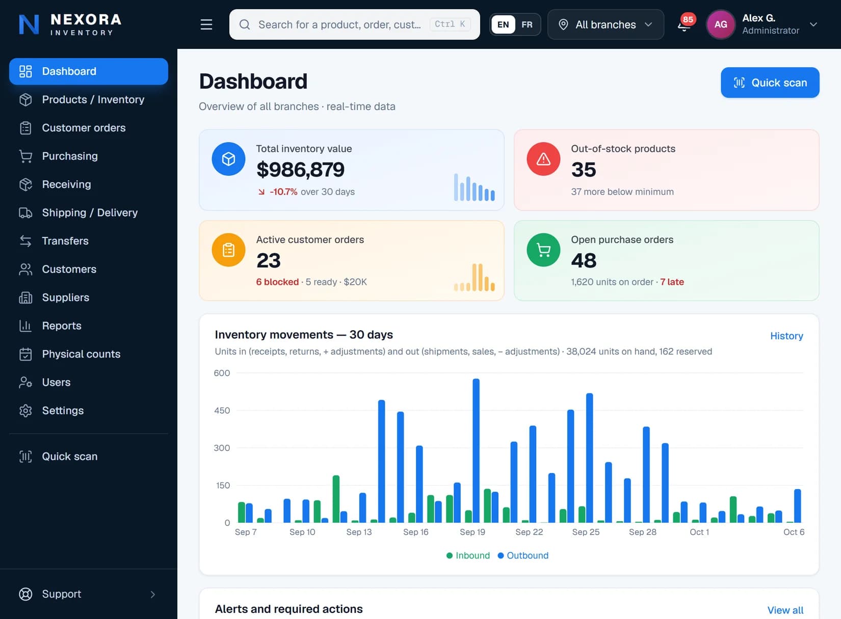Screen dimensions: 841x619
Task: Click the Dashboard grid icon in sidebar
Action: (x=25, y=71)
